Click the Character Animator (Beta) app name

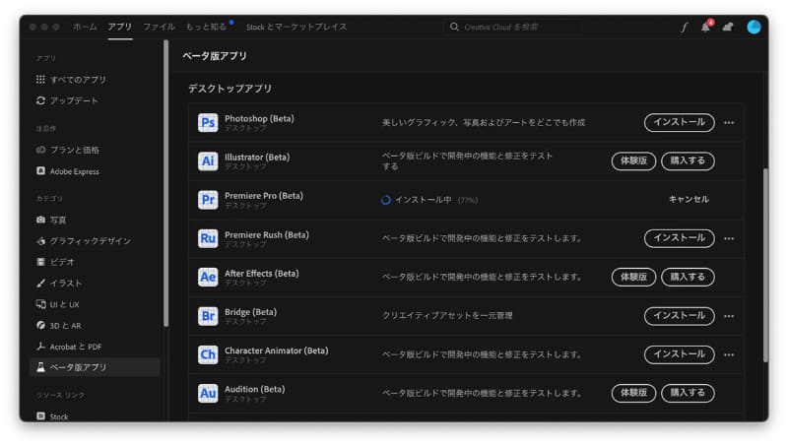pyautogui.click(x=277, y=350)
